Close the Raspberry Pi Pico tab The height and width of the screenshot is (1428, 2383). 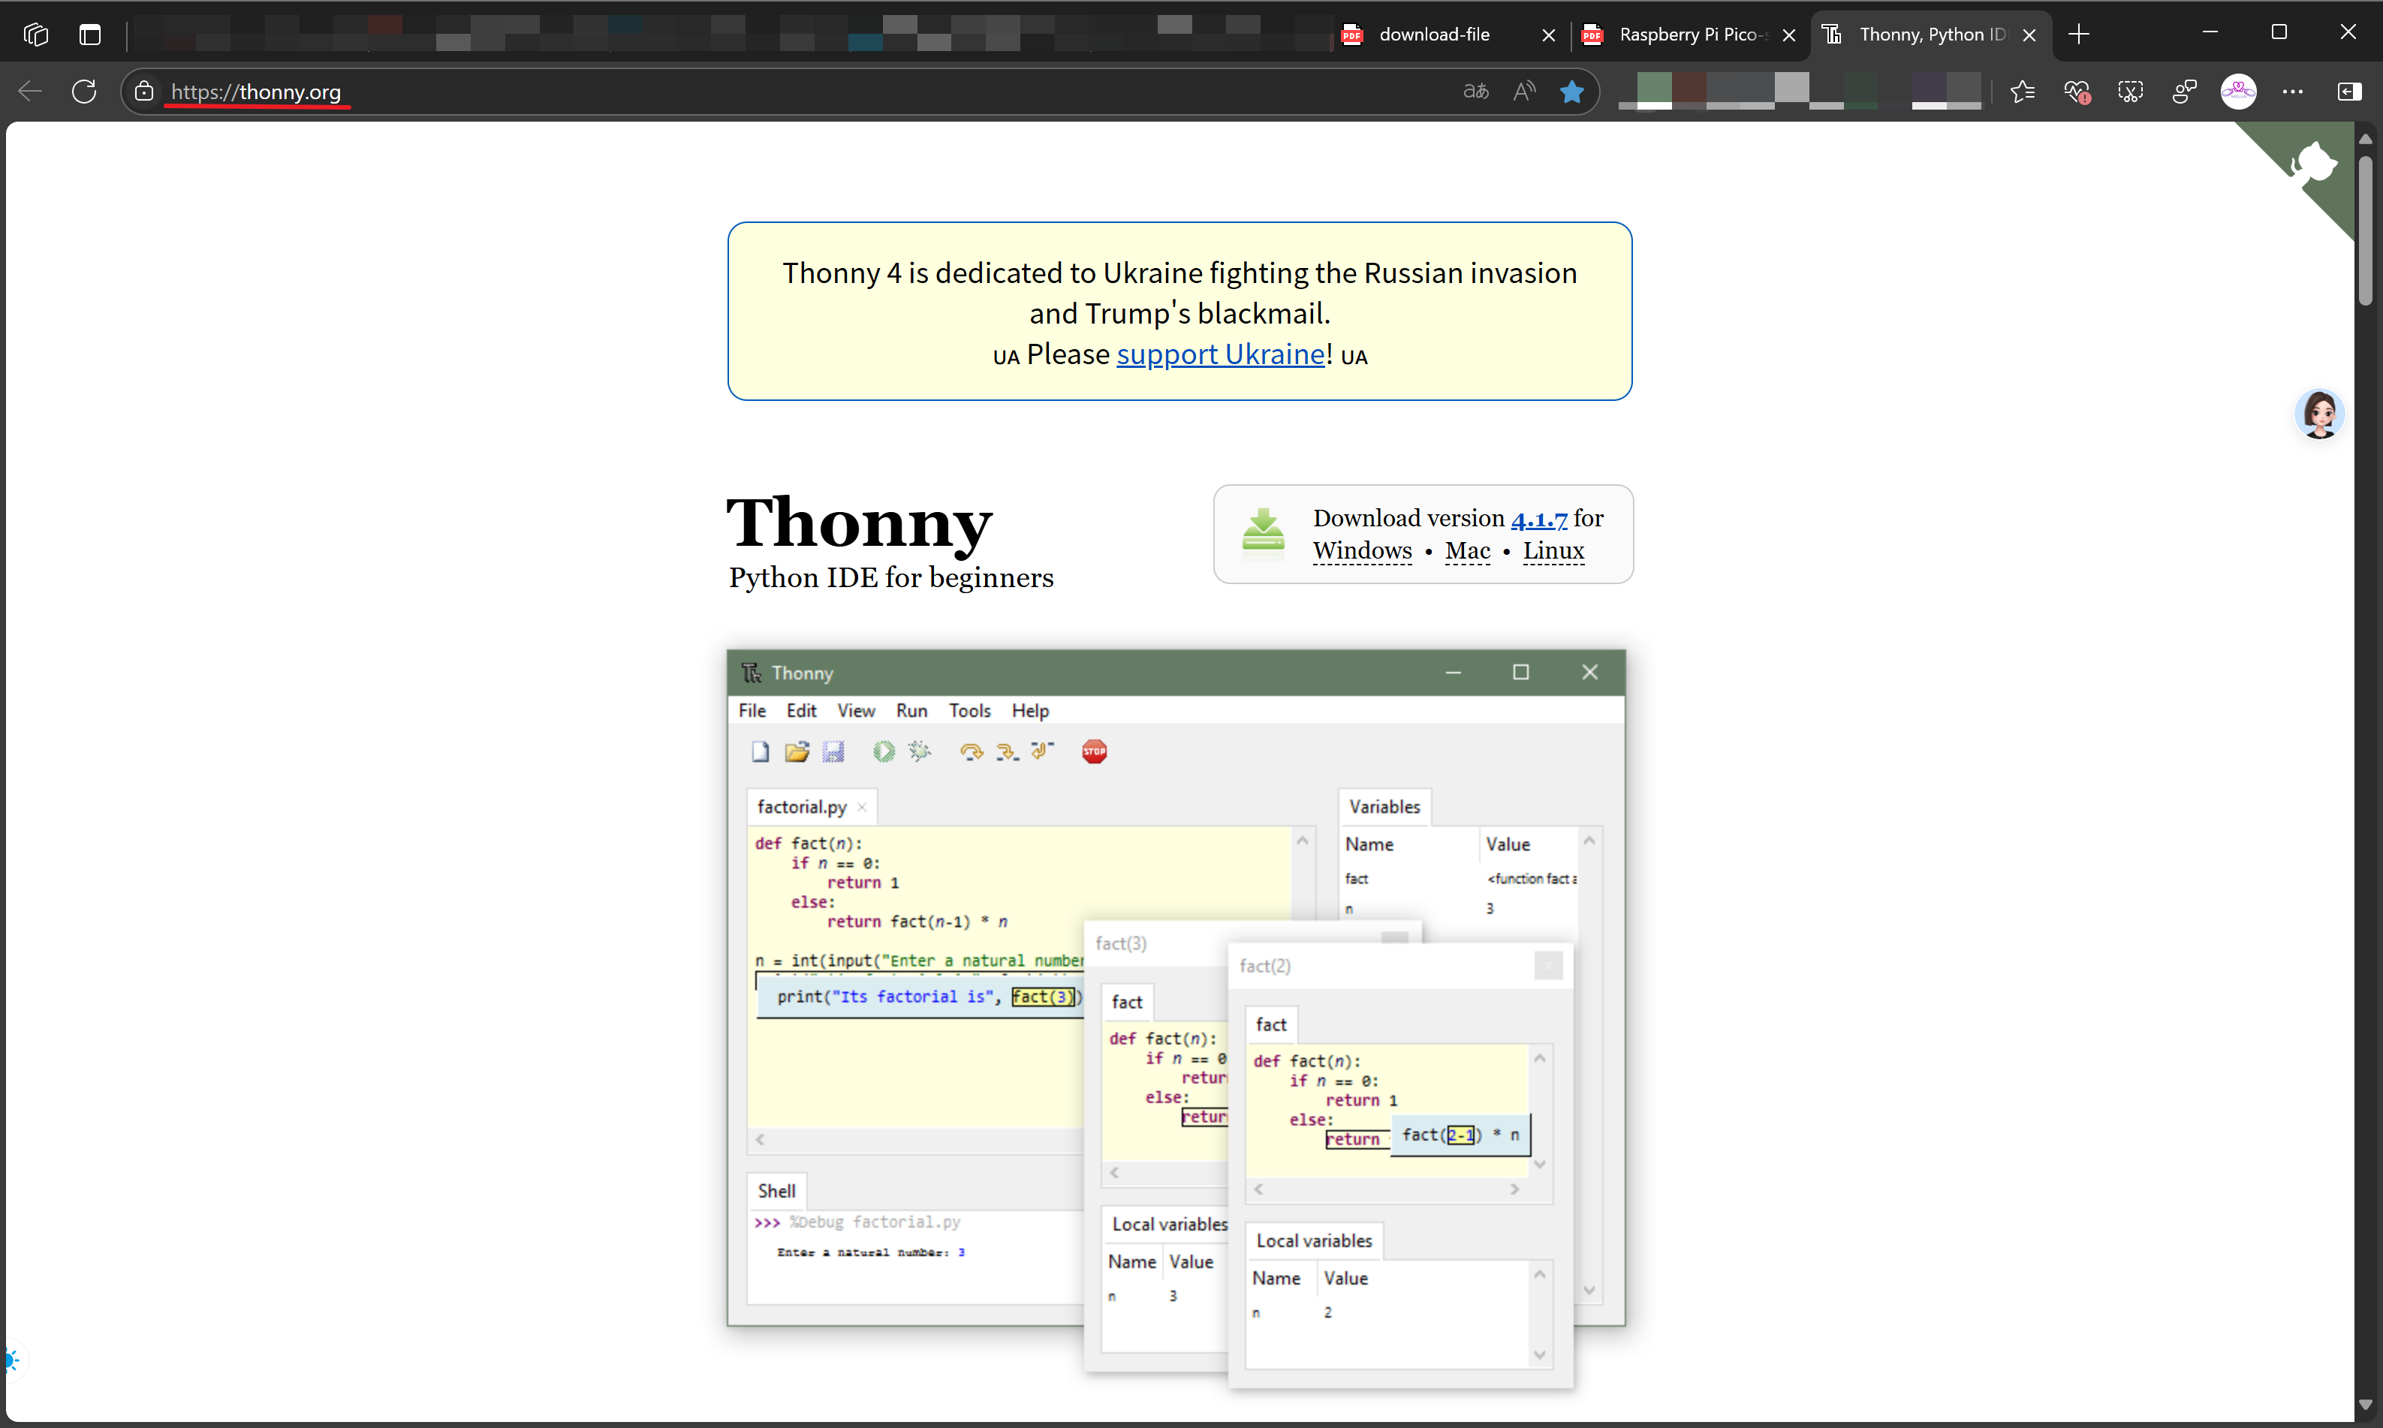[x=1788, y=35]
